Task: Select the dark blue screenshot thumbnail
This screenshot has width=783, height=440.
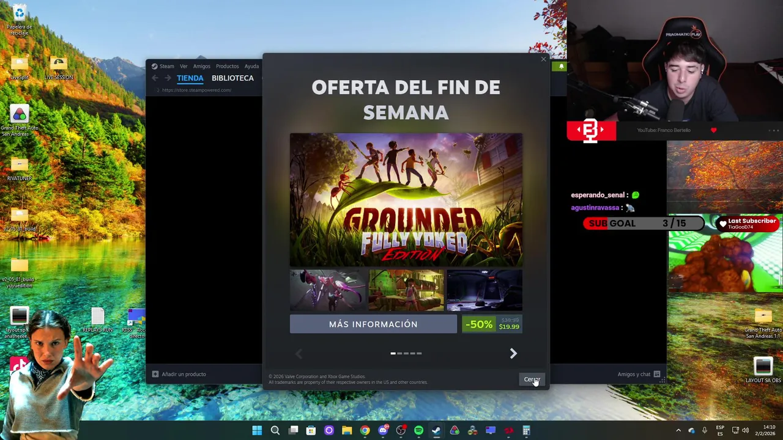Action: tap(484, 290)
